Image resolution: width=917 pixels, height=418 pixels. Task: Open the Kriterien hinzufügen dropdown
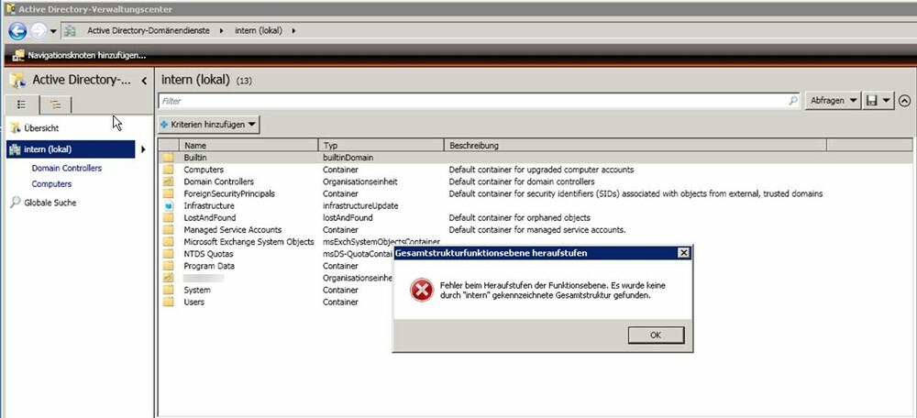pyautogui.click(x=209, y=124)
